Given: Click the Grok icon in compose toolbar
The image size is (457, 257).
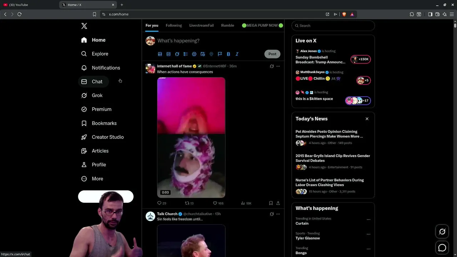Looking at the screenshot, I should (x=177, y=54).
